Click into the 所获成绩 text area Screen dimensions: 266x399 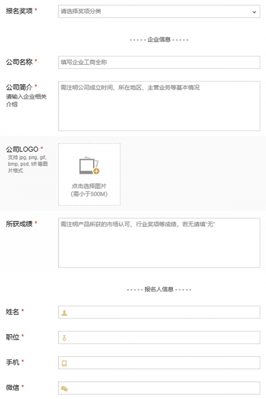click(x=159, y=243)
